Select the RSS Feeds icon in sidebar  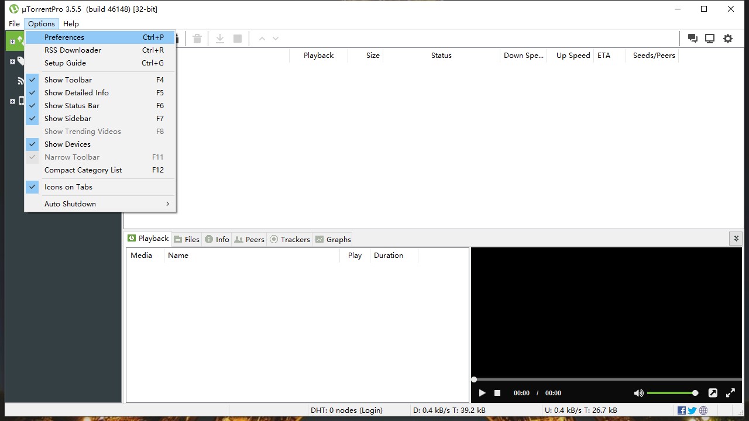(x=21, y=81)
